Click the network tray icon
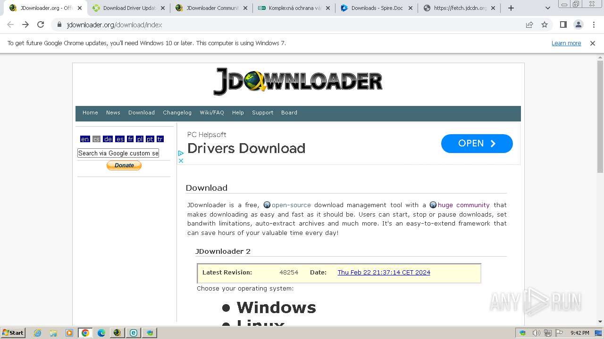604x339 pixels. tap(548, 333)
